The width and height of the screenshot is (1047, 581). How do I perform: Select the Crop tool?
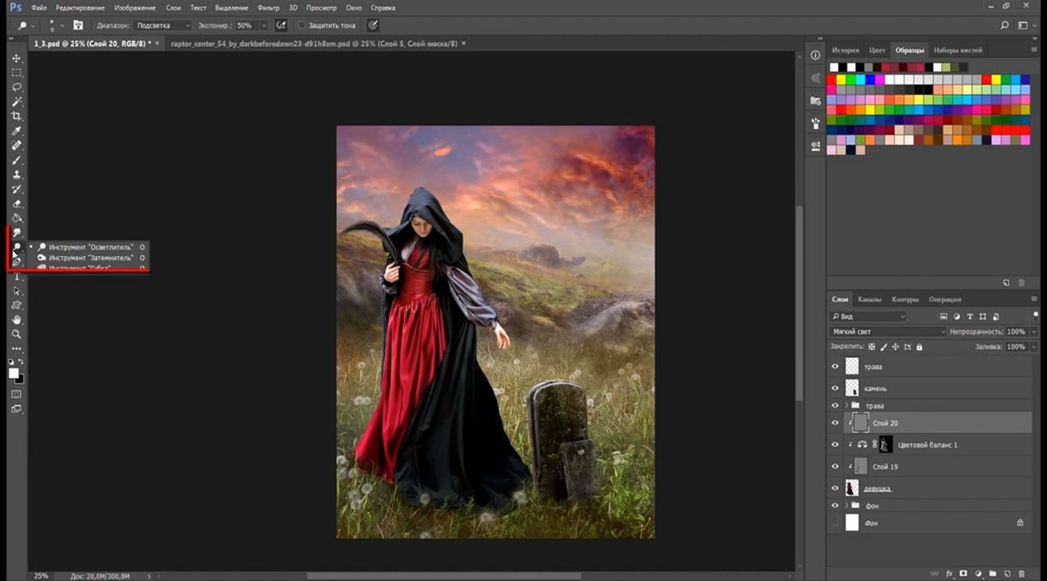tap(17, 116)
